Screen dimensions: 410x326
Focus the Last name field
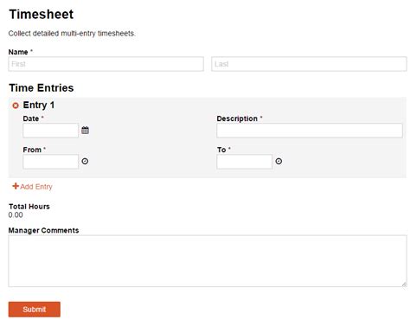[x=309, y=64]
